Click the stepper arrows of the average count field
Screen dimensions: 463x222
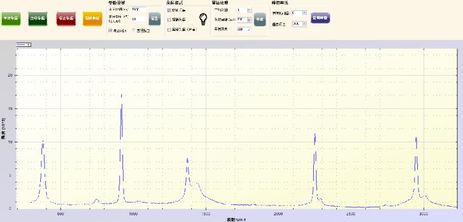250,10
